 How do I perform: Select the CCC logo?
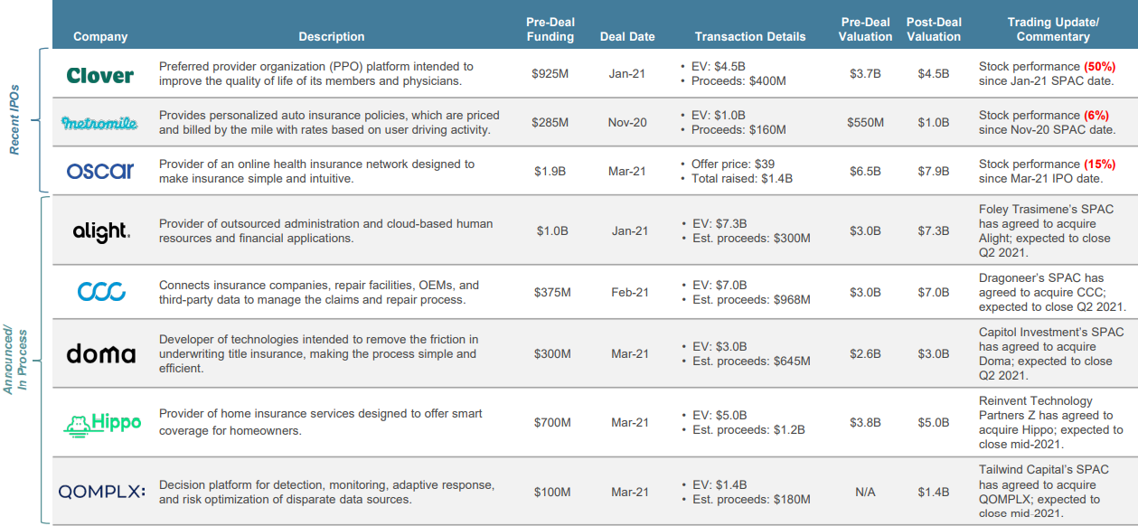(x=101, y=292)
